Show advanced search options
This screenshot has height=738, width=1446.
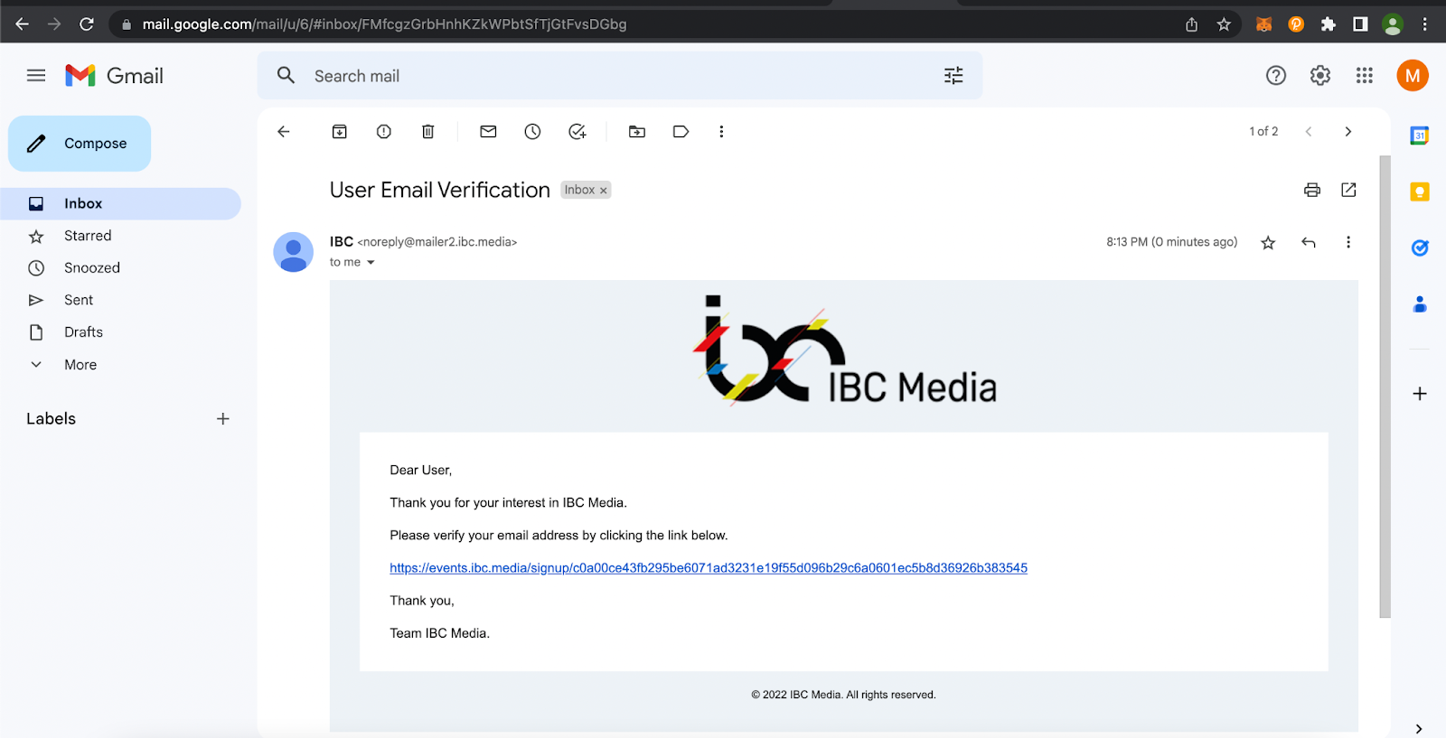click(953, 76)
